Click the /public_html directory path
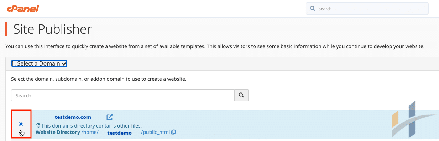This screenshot has width=439, height=141. 155,132
